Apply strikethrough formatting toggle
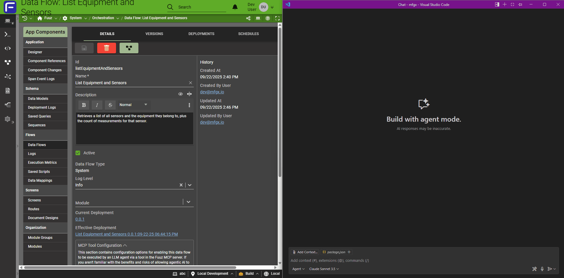This screenshot has width=564, height=278. tap(110, 105)
